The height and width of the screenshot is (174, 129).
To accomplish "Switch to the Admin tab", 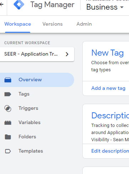I will tap(84, 24).
